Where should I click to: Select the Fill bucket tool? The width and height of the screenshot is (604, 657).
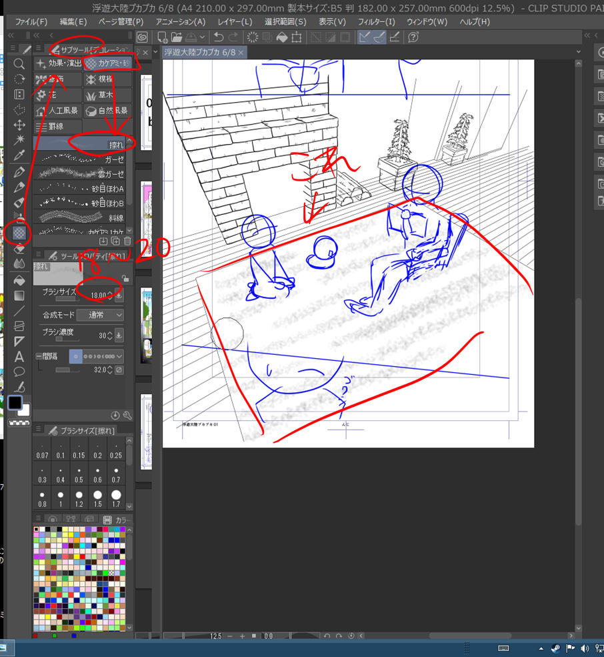pos(19,280)
